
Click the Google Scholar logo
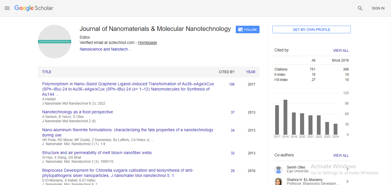click(34, 8)
